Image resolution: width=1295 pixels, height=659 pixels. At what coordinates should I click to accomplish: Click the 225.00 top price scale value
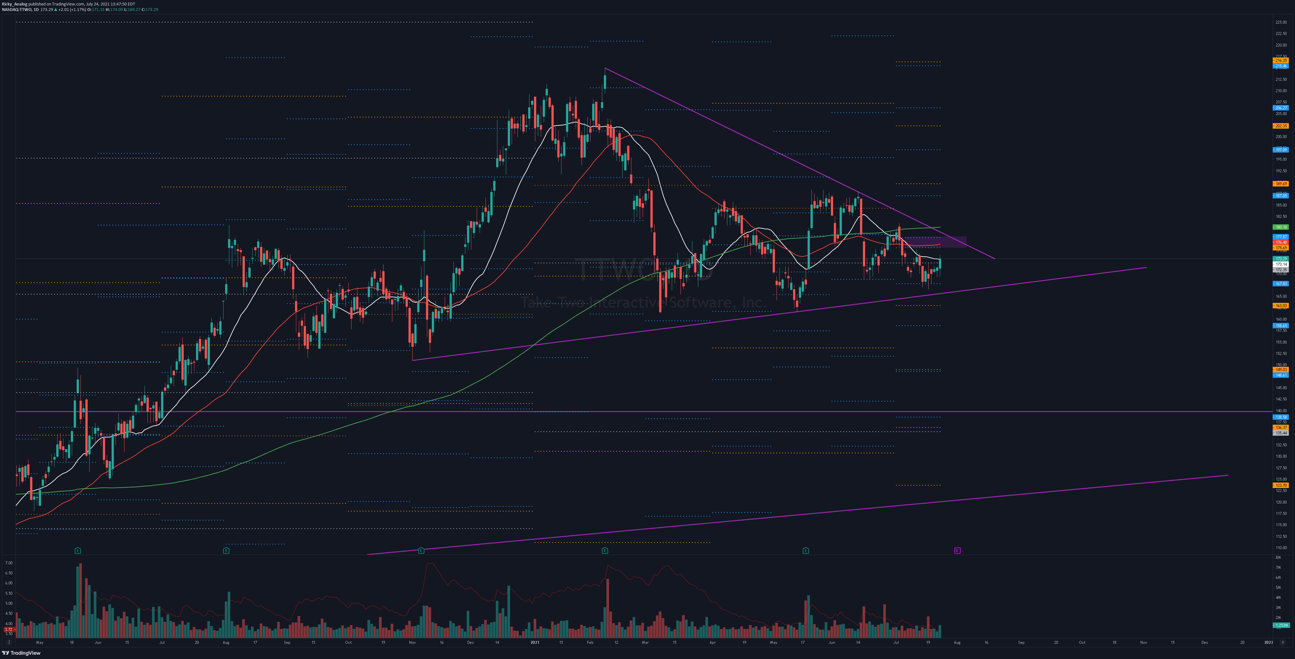pyautogui.click(x=1281, y=22)
